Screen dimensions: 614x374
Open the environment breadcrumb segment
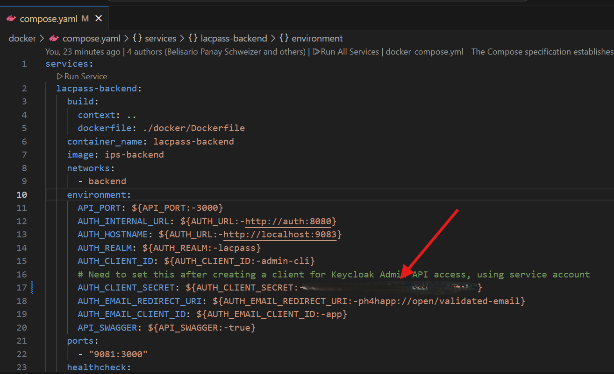pos(311,38)
